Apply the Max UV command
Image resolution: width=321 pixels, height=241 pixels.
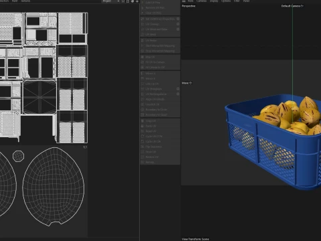[x=160, y=57]
